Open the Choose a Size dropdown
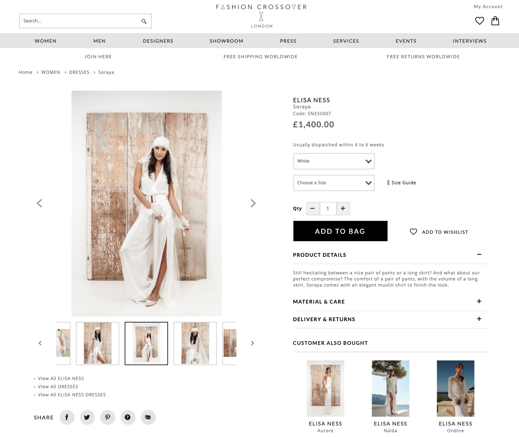This screenshot has height=437, width=519. click(334, 183)
